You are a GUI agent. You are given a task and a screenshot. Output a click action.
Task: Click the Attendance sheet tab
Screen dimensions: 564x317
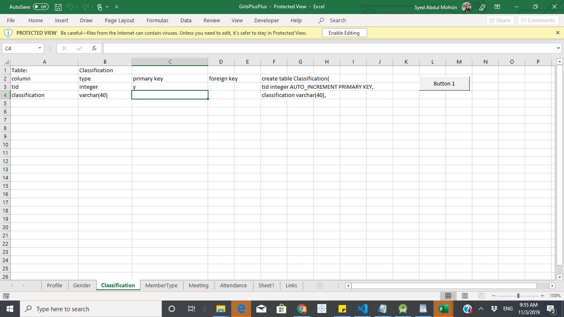[x=233, y=285]
